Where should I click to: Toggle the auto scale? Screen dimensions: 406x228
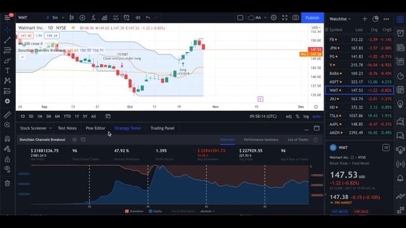(x=317, y=117)
